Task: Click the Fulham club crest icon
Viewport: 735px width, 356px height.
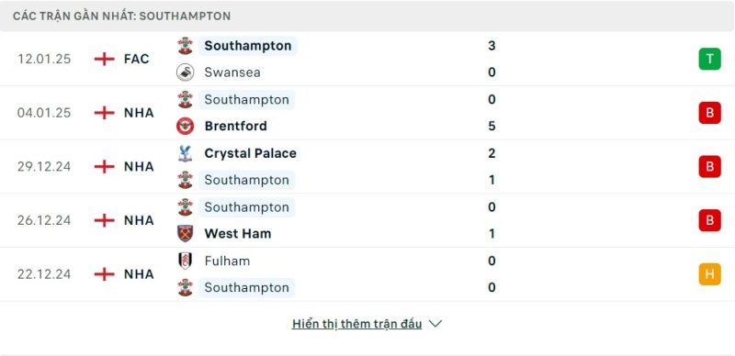Action: [186, 261]
